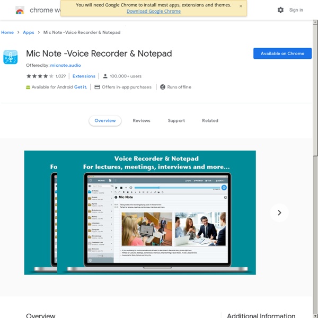This screenshot has height=318, width=318.
Task: Show next screenshot with right chevron
Action: click(x=279, y=213)
